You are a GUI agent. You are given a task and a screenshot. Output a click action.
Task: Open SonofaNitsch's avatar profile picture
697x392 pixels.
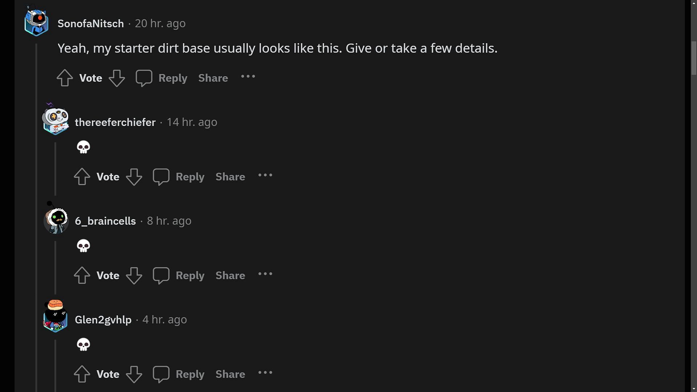pos(37,23)
